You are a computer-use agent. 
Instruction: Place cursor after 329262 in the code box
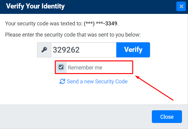80,50
